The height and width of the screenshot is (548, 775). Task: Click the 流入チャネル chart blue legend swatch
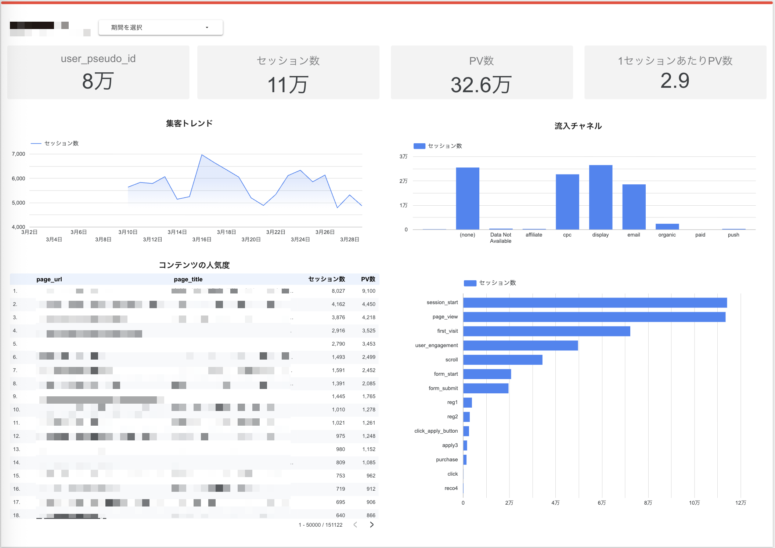pyautogui.click(x=419, y=146)
